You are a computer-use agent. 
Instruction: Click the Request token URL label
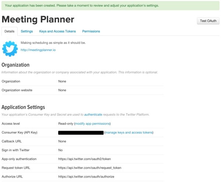pyautogui.click(x=16, y=168)
